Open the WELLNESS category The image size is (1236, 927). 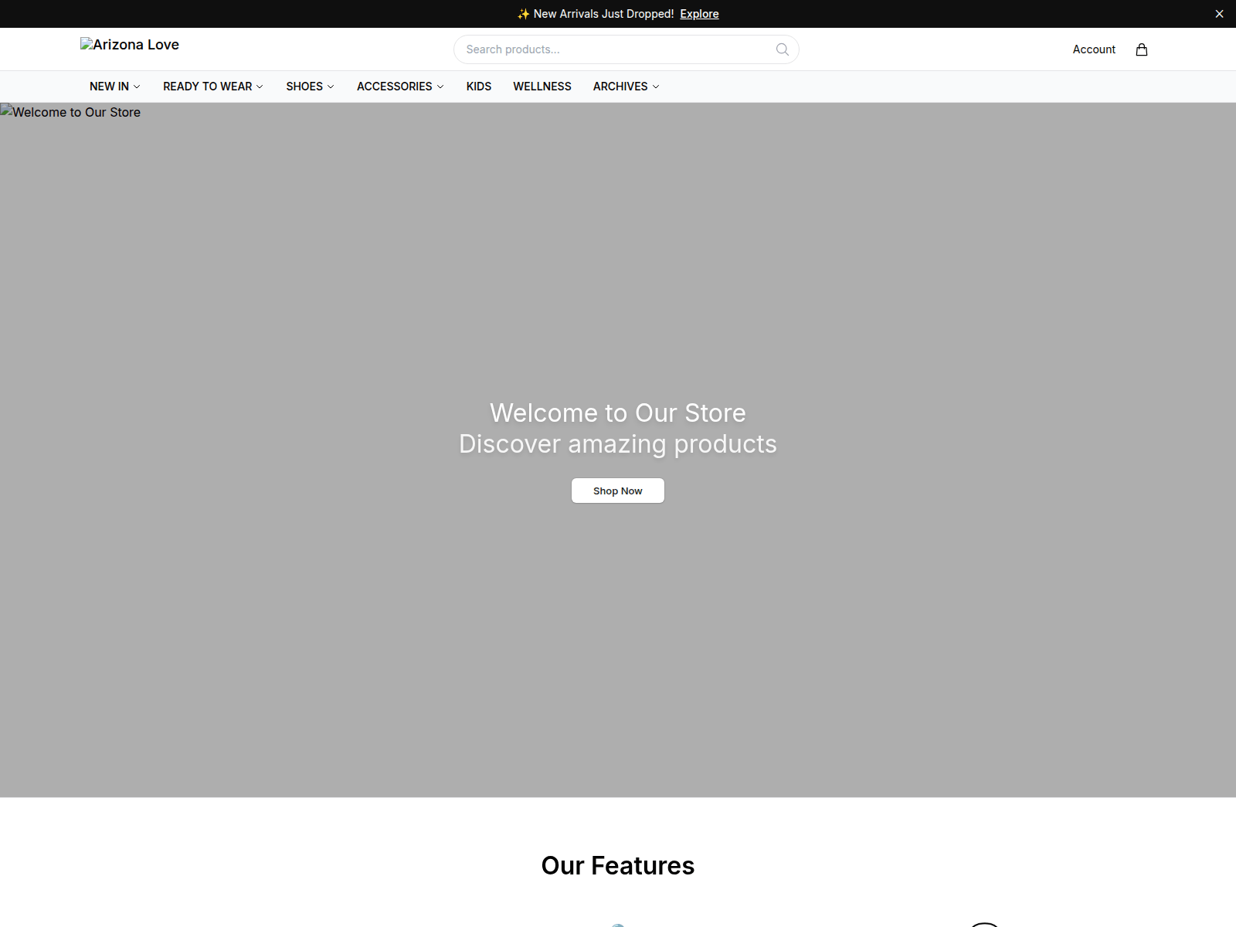[542, 87]
